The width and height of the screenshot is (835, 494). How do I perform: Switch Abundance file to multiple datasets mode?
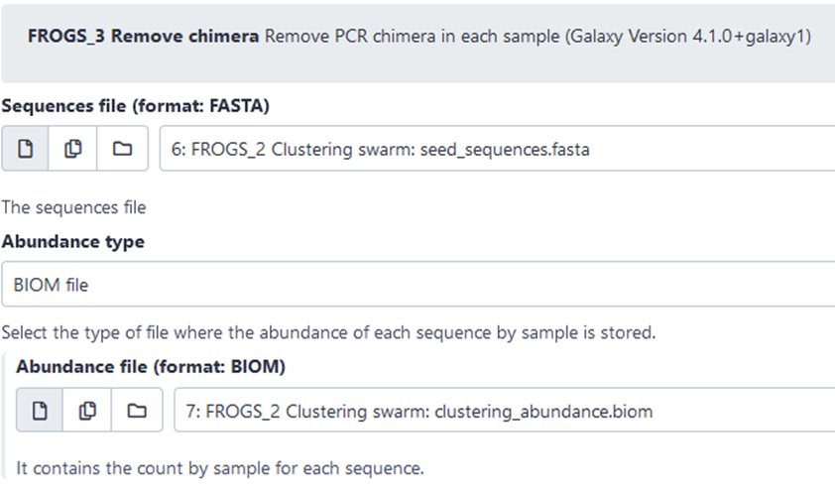(x=87, y=411)
